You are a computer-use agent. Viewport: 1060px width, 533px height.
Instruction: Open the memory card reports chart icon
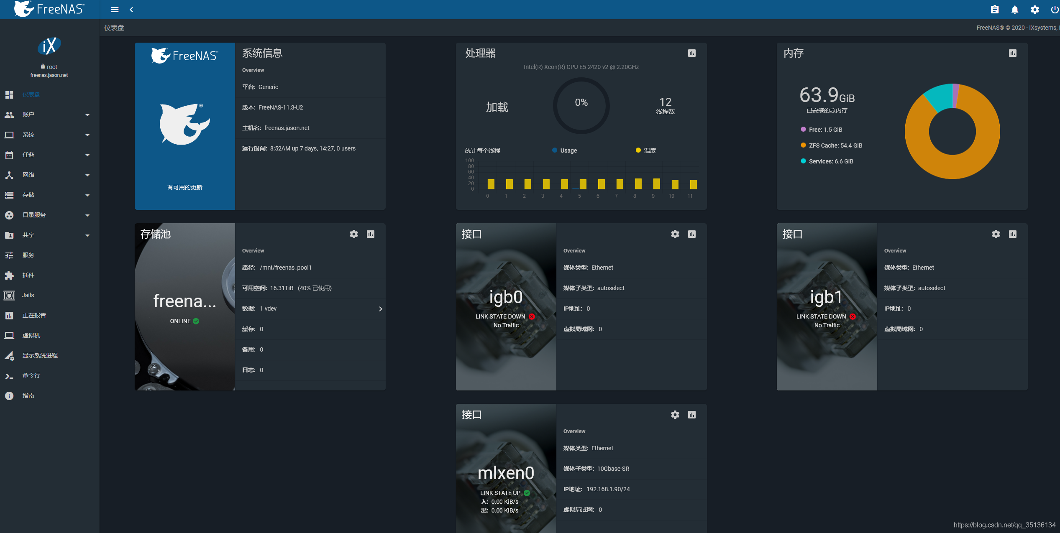(1013, 53)
